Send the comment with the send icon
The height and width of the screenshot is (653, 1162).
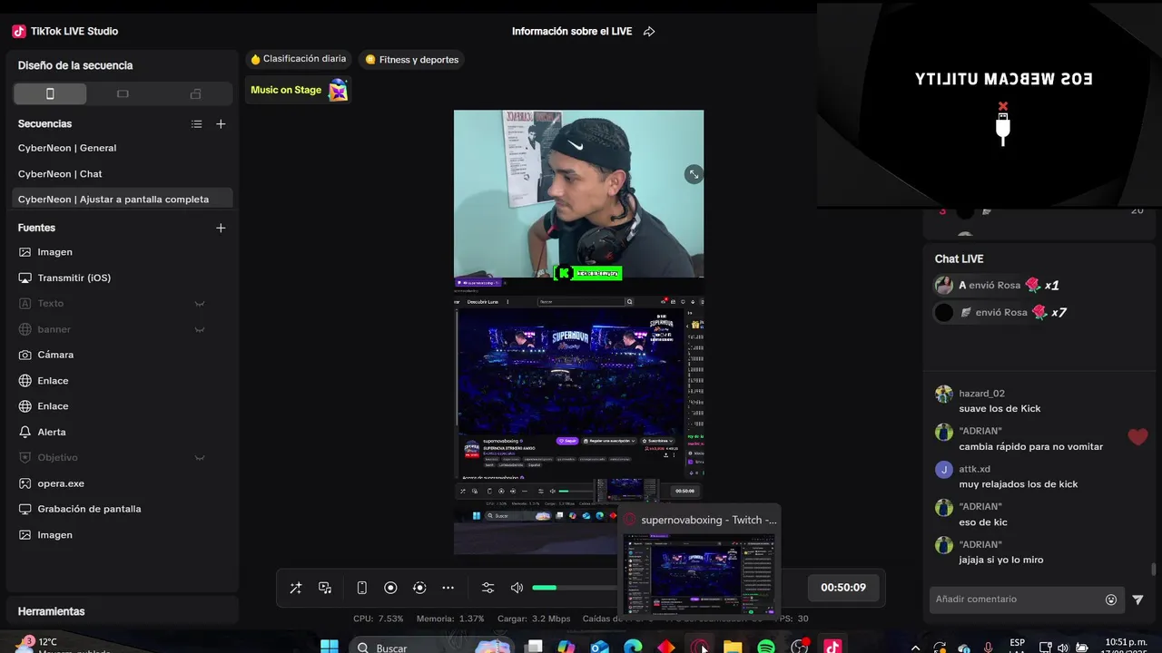click(x=1137, y=599)
